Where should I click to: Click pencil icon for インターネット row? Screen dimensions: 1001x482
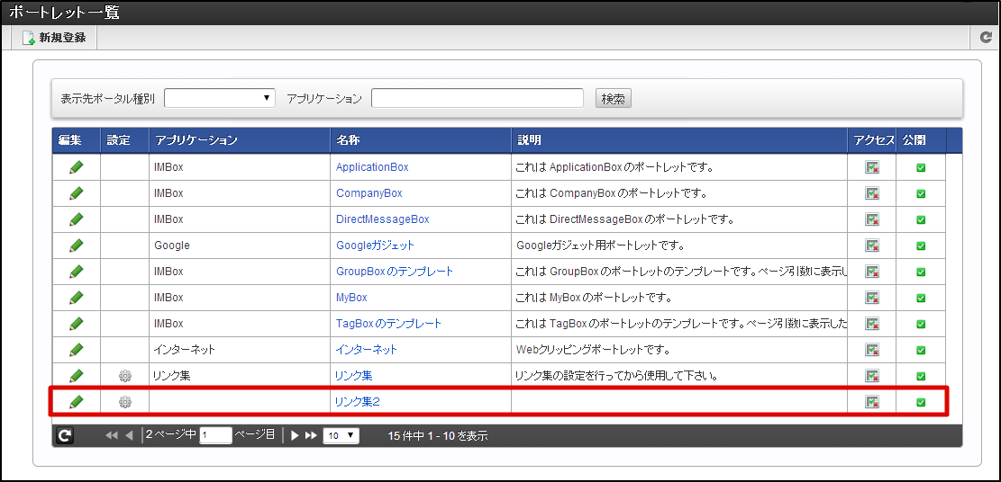76,350
